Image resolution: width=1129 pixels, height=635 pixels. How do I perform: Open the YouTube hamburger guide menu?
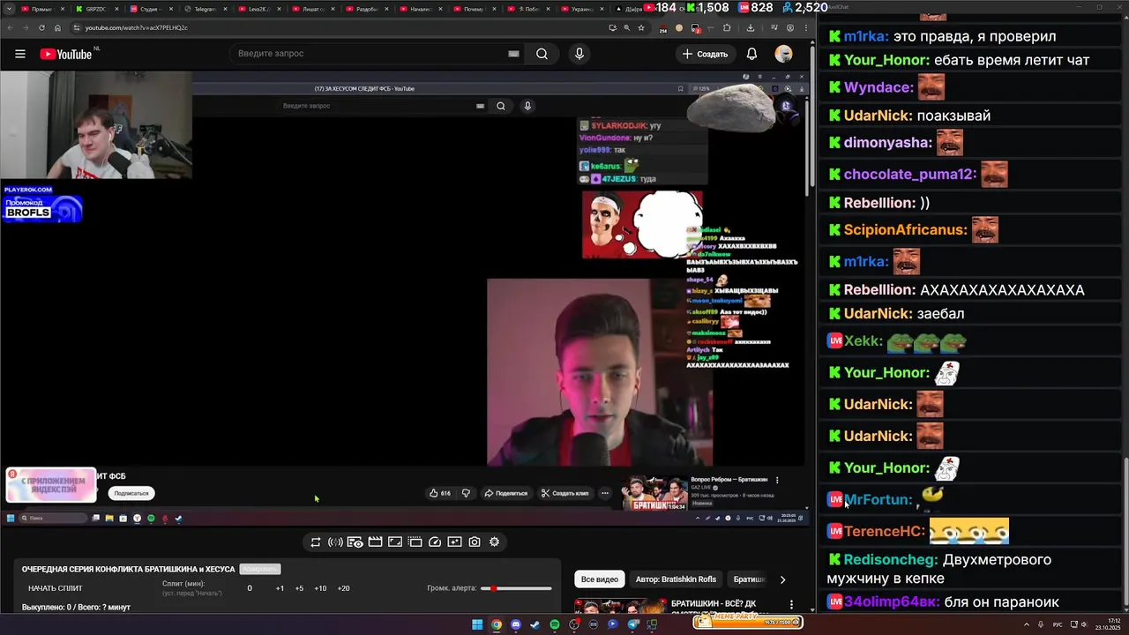point(19,54)
